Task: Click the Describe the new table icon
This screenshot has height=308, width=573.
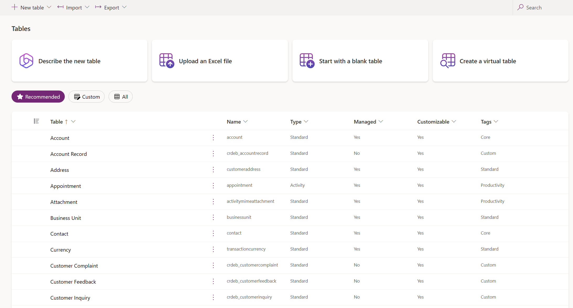Action: click(26, 61)
